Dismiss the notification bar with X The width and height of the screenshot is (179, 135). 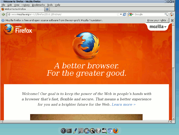pos(172,20)
